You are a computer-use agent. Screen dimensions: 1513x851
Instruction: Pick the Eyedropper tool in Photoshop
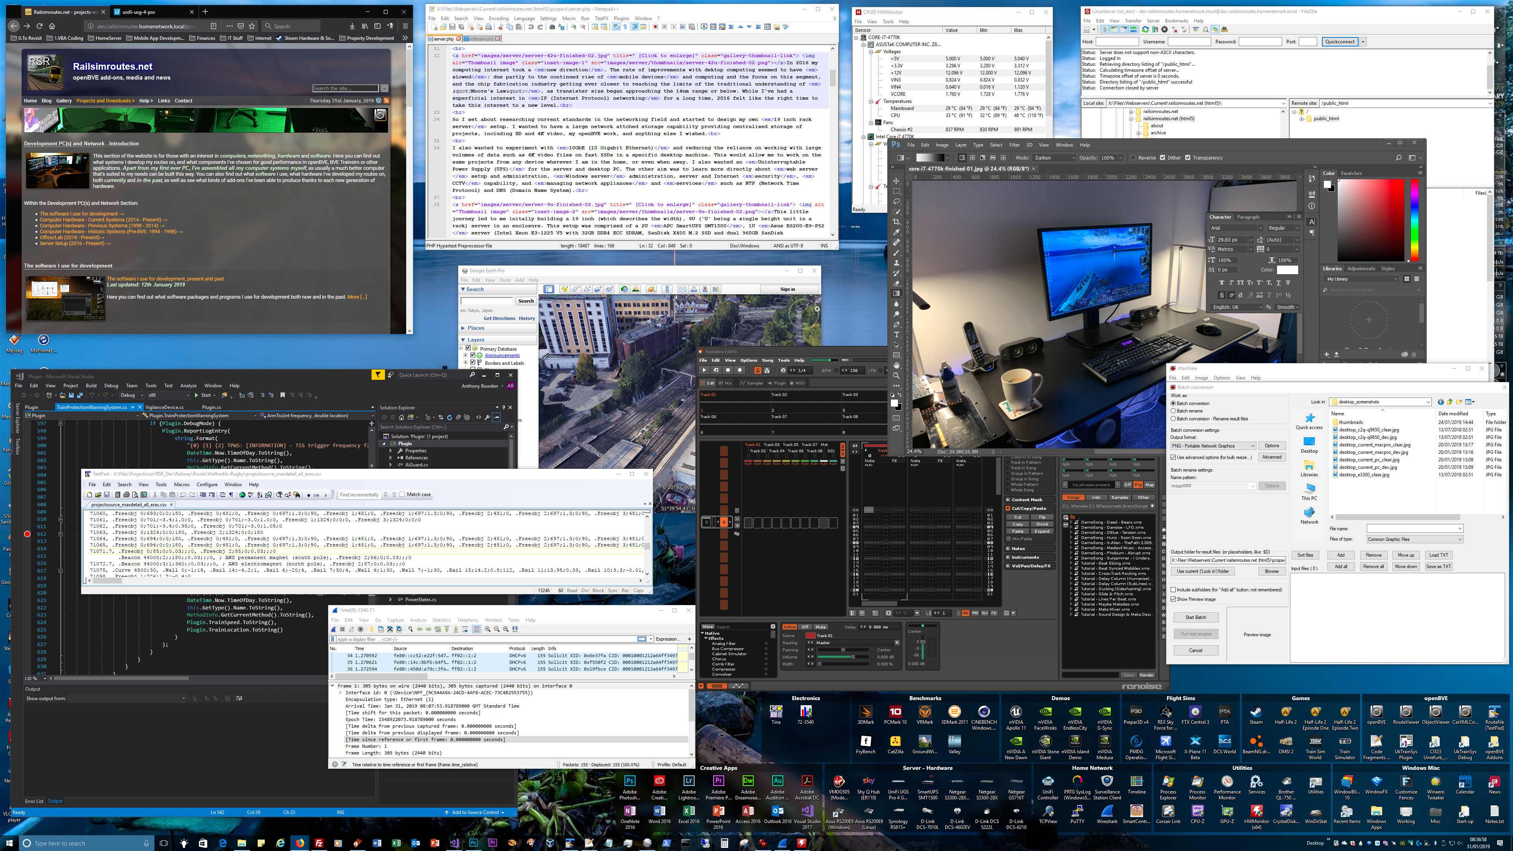[x=896, y=232]
